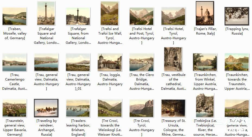Select Trafalgar Square and National Gallery image
This screenshot has width=252, height=137.
[46, 13]
